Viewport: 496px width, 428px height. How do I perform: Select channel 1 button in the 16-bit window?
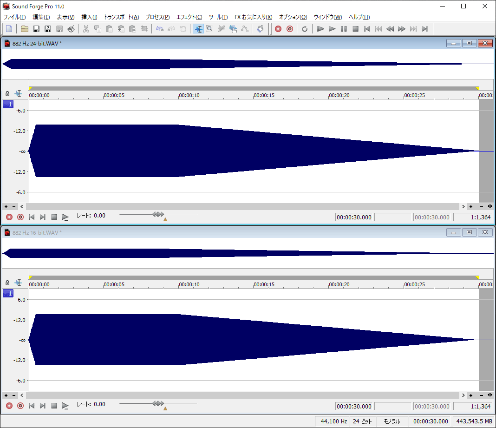[8, 293]
